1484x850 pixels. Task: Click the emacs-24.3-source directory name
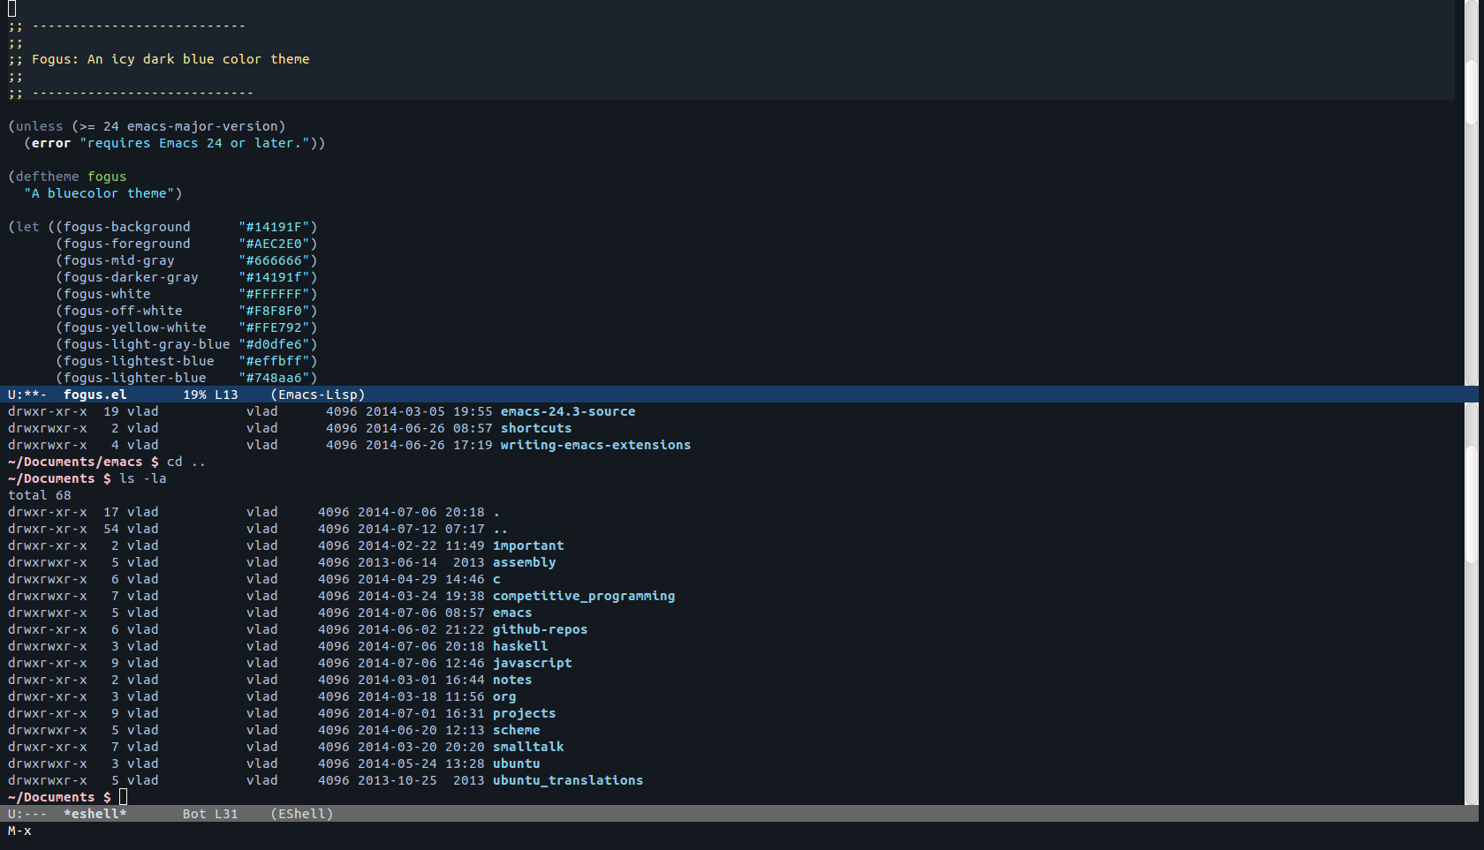click(568, 411)
